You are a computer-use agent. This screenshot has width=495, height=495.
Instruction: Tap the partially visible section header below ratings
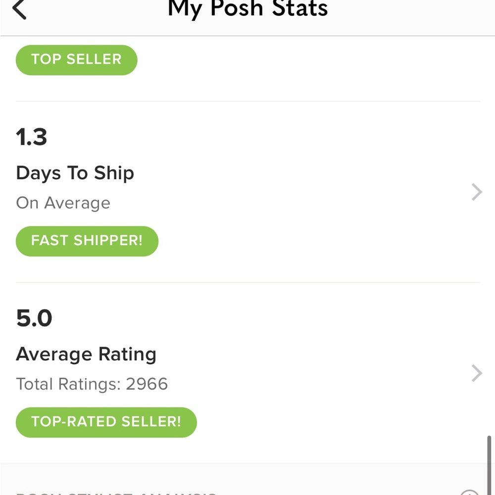tap(116, 493)
